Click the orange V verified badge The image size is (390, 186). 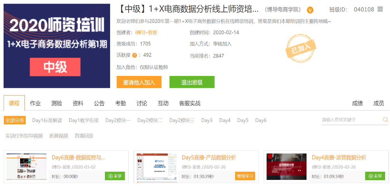[310, 10]
